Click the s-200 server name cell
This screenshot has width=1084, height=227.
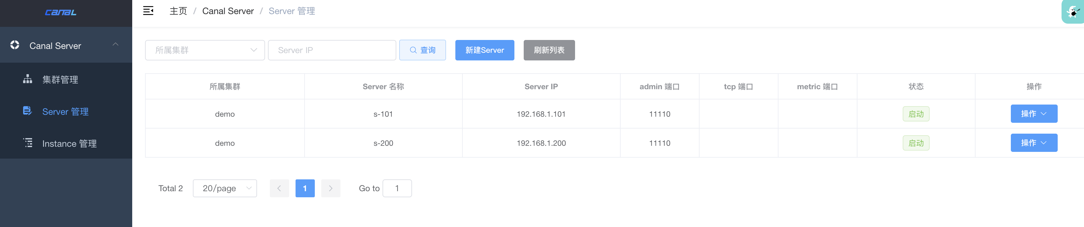pyautogui.click(x=383, y=143)
